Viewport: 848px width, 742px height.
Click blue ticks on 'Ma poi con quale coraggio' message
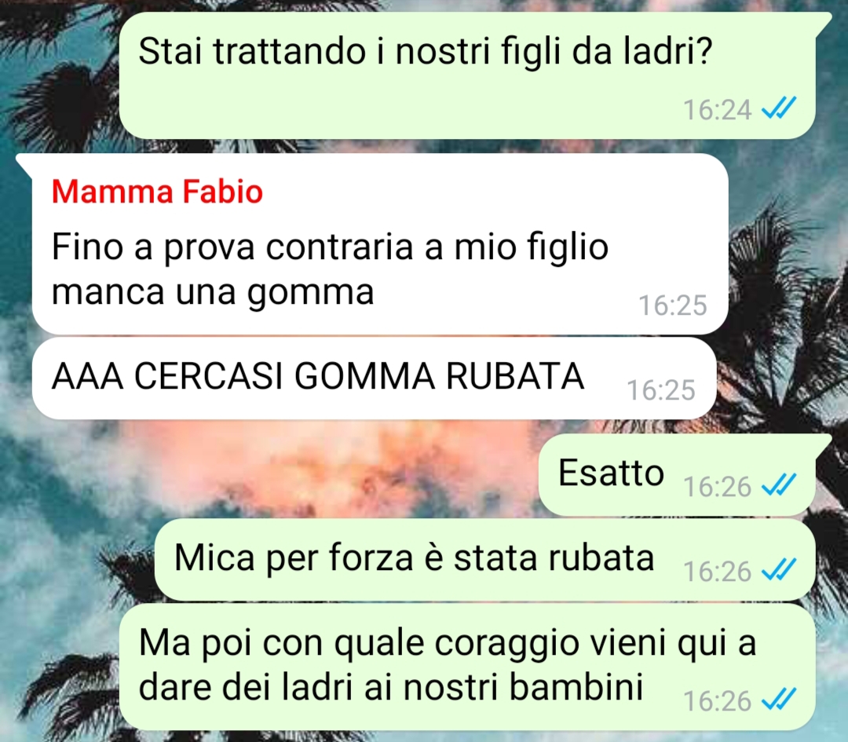(779, 700)
